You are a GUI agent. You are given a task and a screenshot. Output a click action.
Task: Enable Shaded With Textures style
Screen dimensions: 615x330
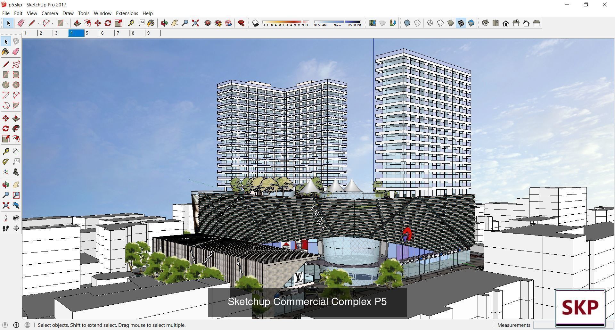tap(461, 23)
